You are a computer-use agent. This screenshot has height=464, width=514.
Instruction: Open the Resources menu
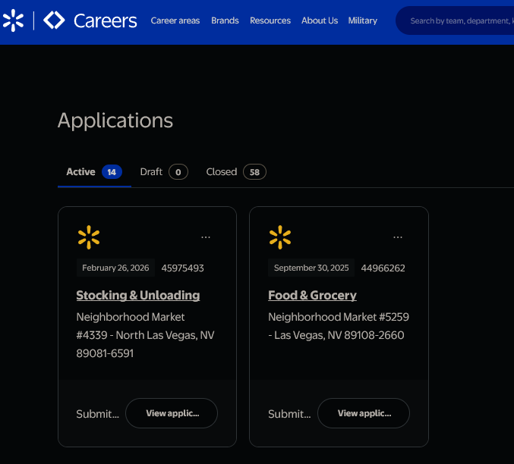click(x=270, y=20)
